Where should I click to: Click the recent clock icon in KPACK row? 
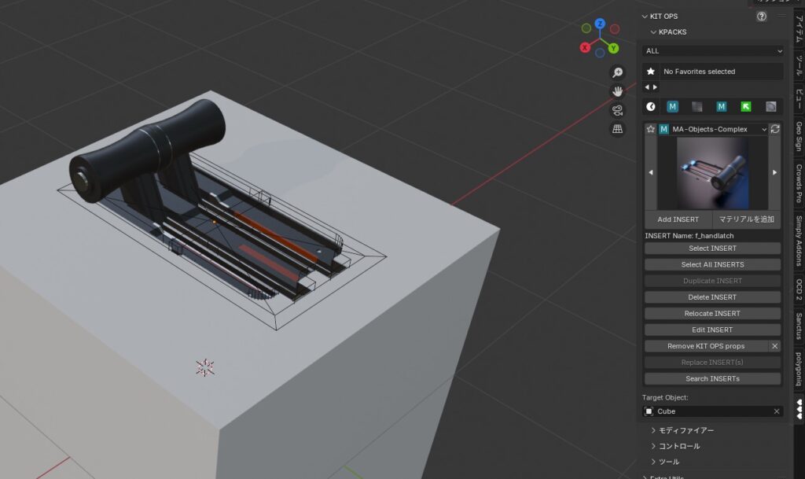click(650, 106)
